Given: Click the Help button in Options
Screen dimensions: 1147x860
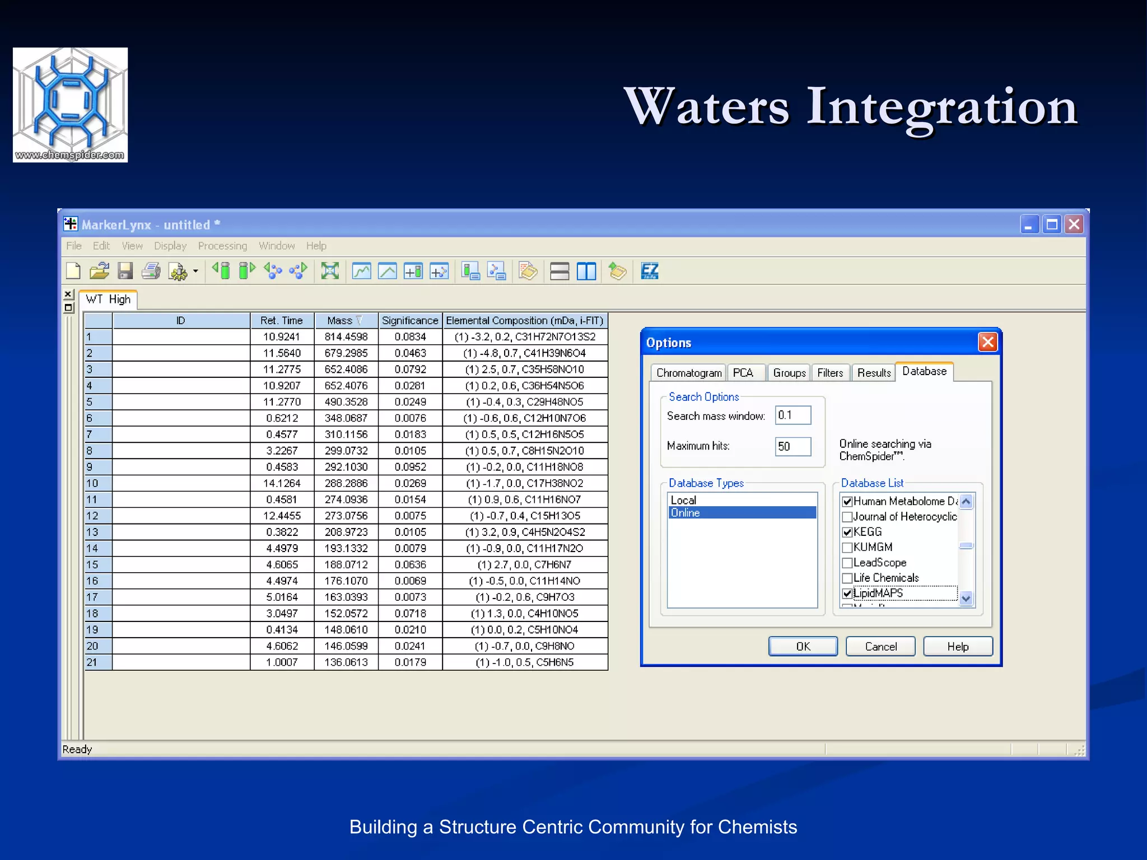Looking at the screenshot, I should (958, 647).
